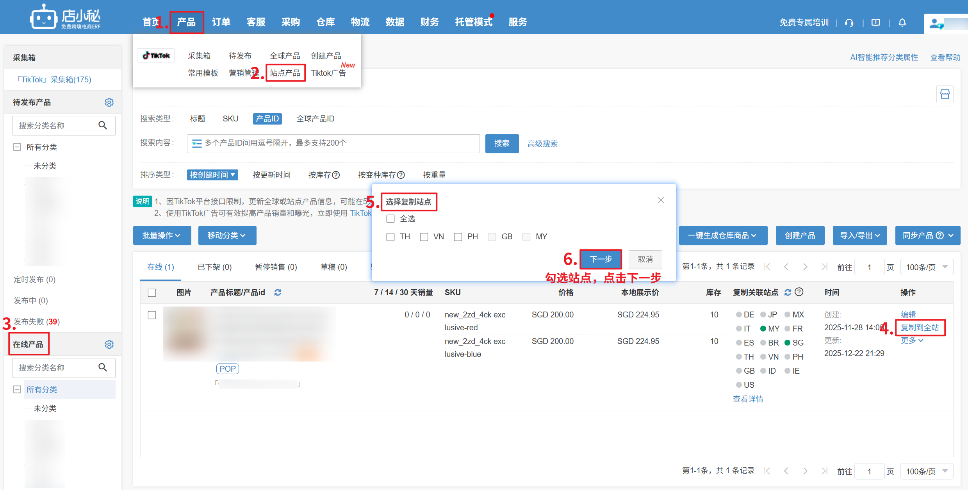Open settings gear for 在线产品
This screenshot has width=968, height=490.
(109, 344)
